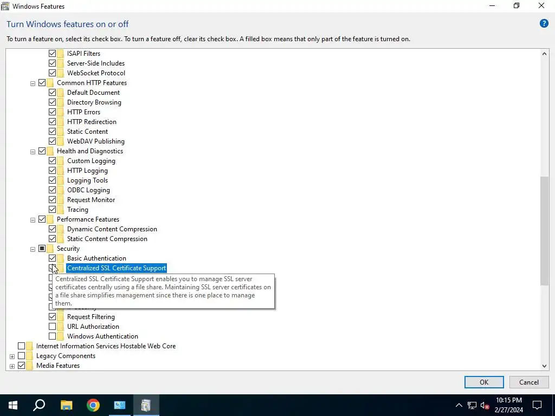Check Internet Information Services Hostable Web Core
Screen dimensions: 555x416
click(21, 346)
